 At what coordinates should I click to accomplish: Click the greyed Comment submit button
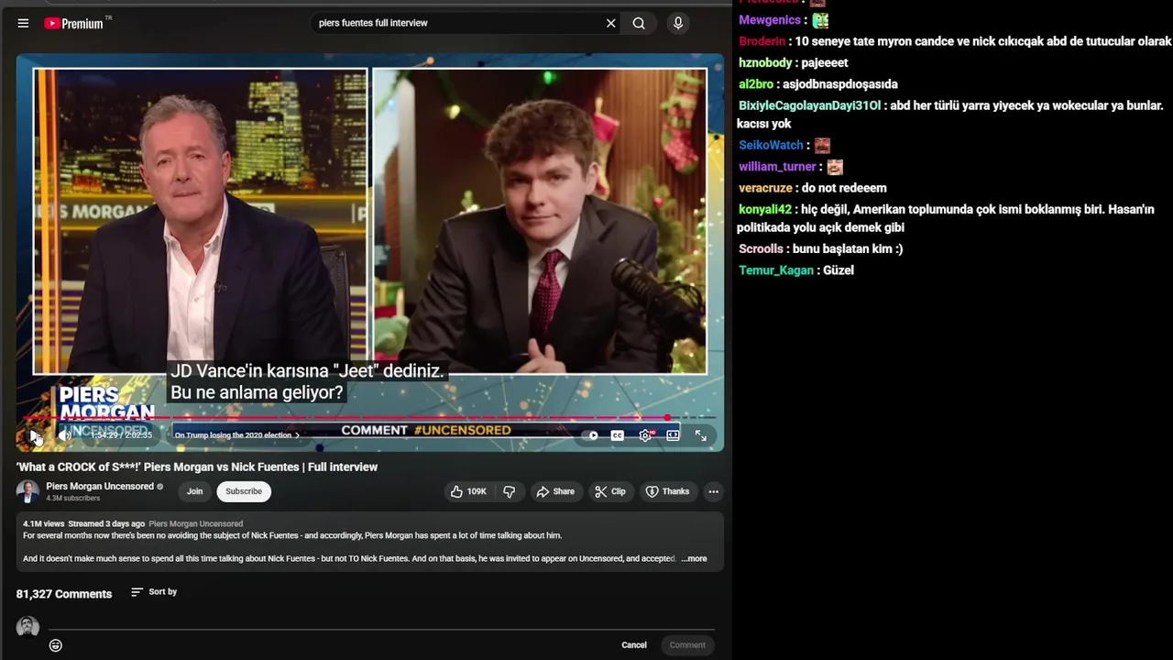(687, 645)
